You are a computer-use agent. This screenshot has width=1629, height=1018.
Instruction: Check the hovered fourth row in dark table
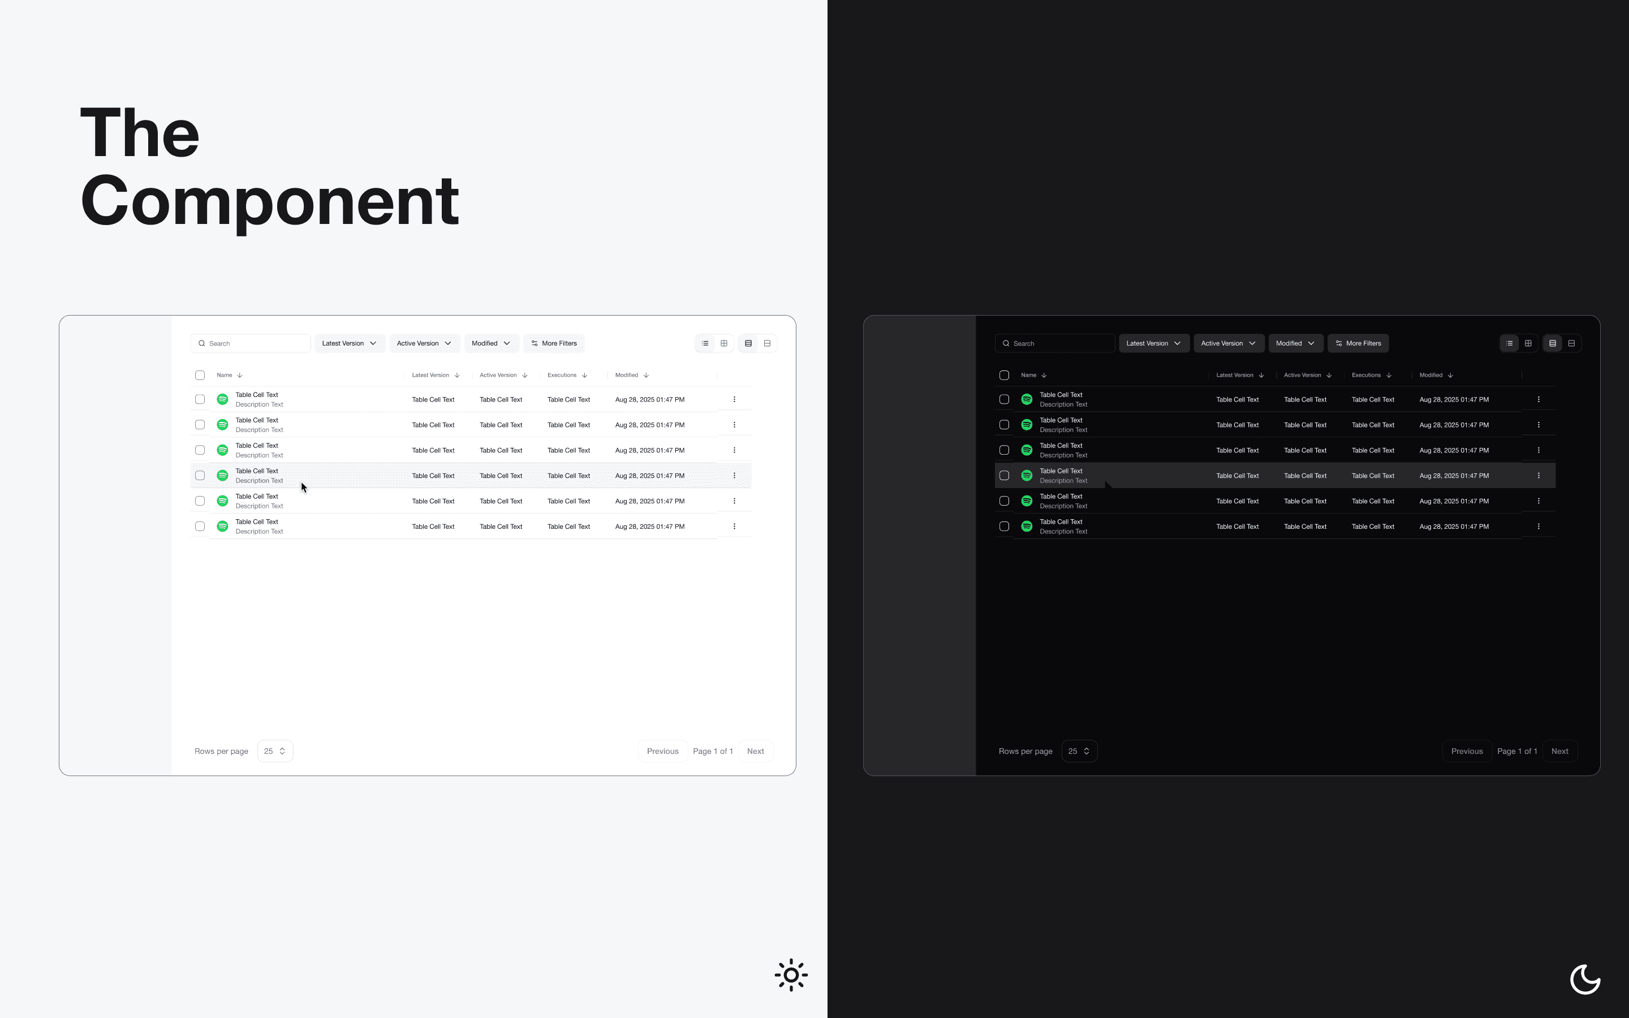(x=1003, y=475)
